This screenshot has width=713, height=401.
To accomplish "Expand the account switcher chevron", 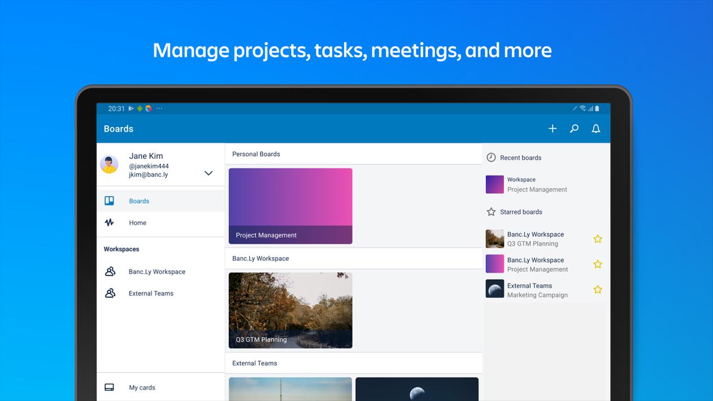I will point(208,173).
